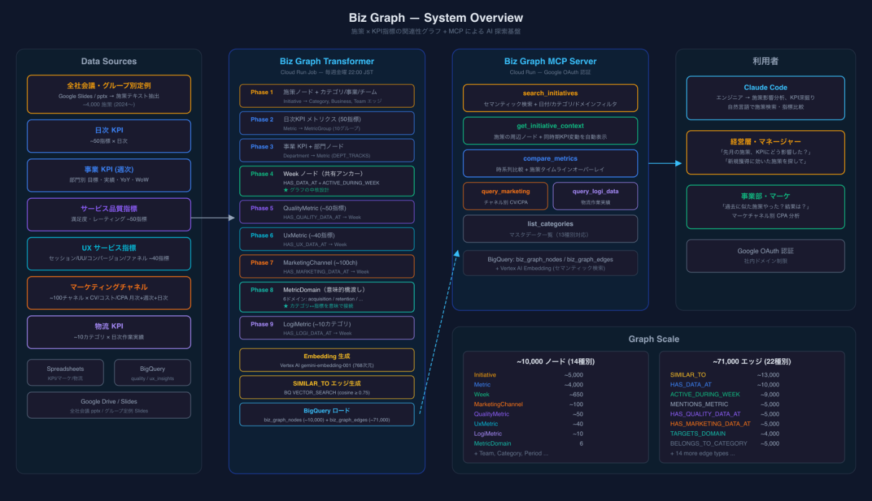Click the search_initiatives tool box
The width and height of the screenshot is (872, 501).
tap(551, 98)
